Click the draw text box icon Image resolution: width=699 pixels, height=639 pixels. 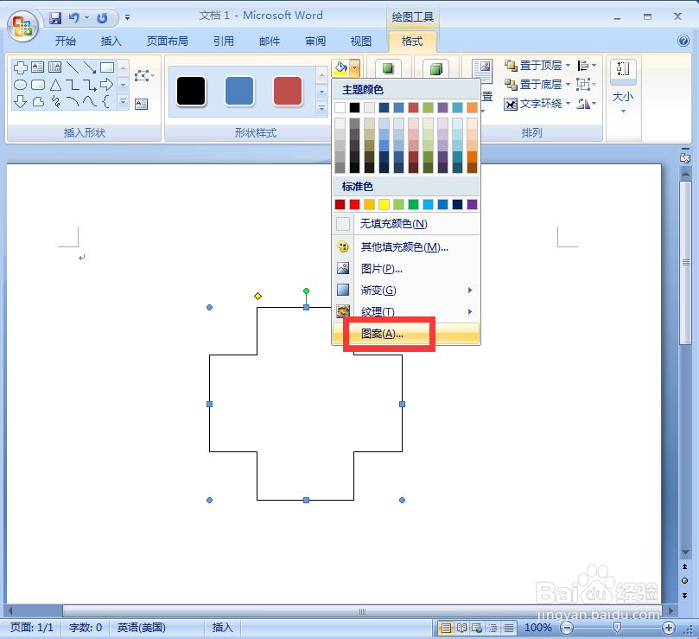[142, 104]
